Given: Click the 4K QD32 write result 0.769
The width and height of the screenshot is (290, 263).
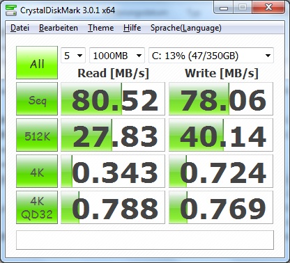Looking at the screenshot, I should (x=221, y=207).
